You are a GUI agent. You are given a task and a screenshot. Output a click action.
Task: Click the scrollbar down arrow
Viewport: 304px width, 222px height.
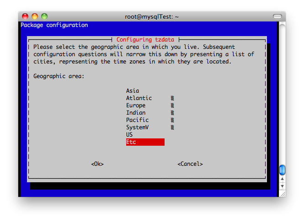click(x=283, y=186)
